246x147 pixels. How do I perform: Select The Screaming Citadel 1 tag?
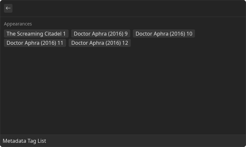coord(36,34)
